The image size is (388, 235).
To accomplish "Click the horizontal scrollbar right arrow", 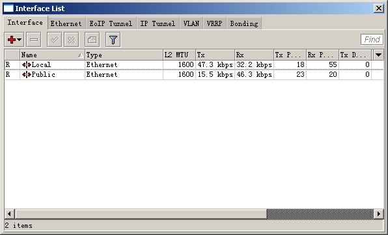I will [379, 214].
